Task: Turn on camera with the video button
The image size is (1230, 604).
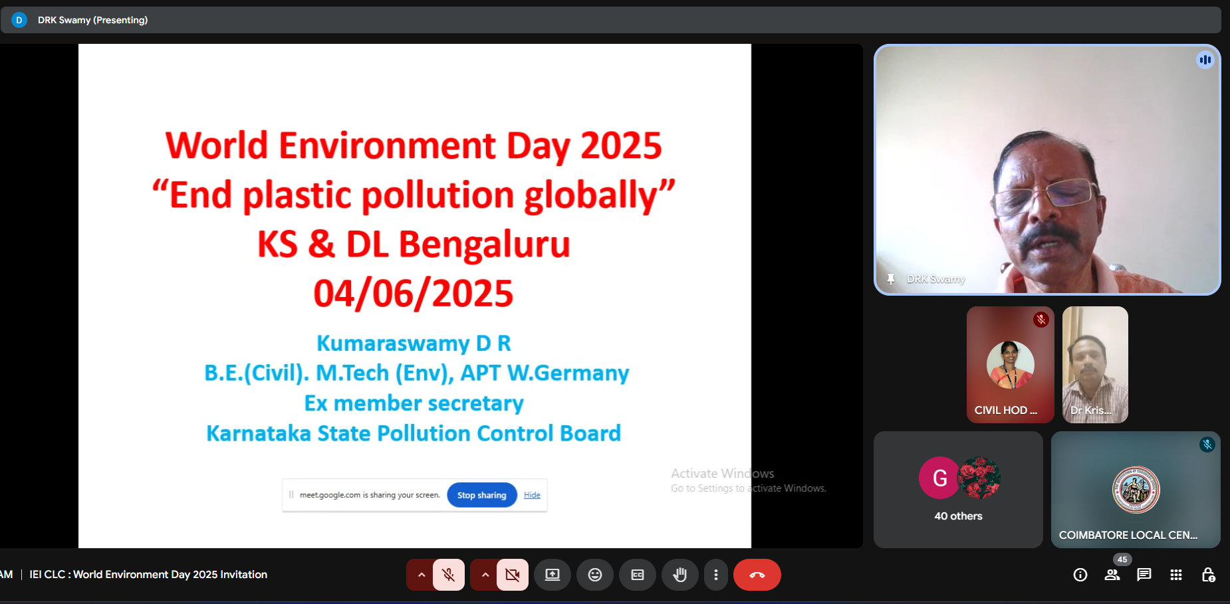Action: [513, 575]
